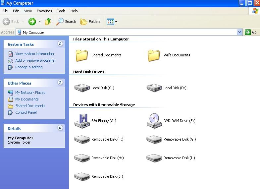Select the Removable Disk (F:) icon
This screenshot has width=260, height=189.
[82, 139]
